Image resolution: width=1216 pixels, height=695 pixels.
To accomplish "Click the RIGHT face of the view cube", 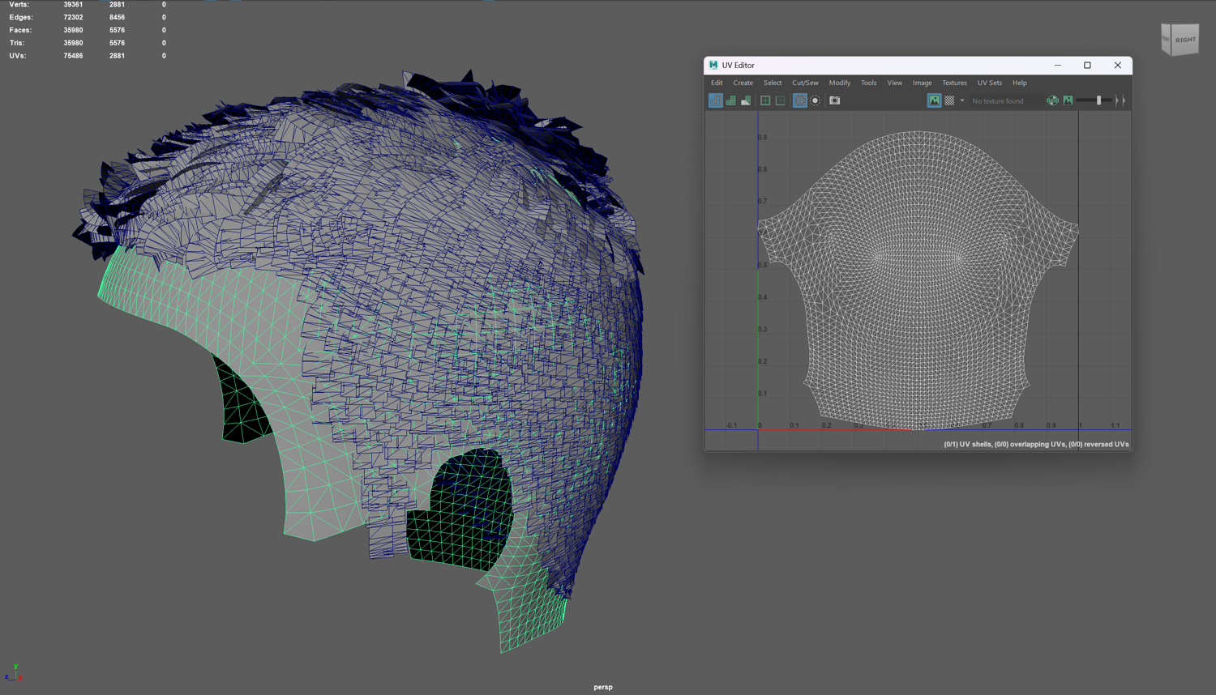I will pyautogui.click(x=1185, y=40).
